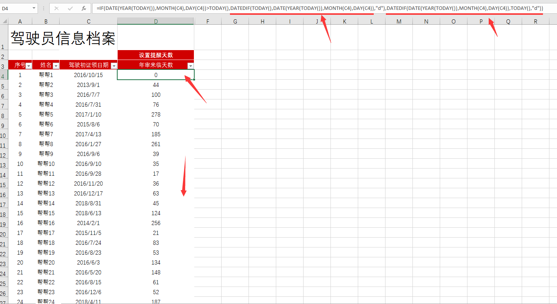557x304 pixels.
Task: Select cell with date 2016/12/6
Action: 88,292
